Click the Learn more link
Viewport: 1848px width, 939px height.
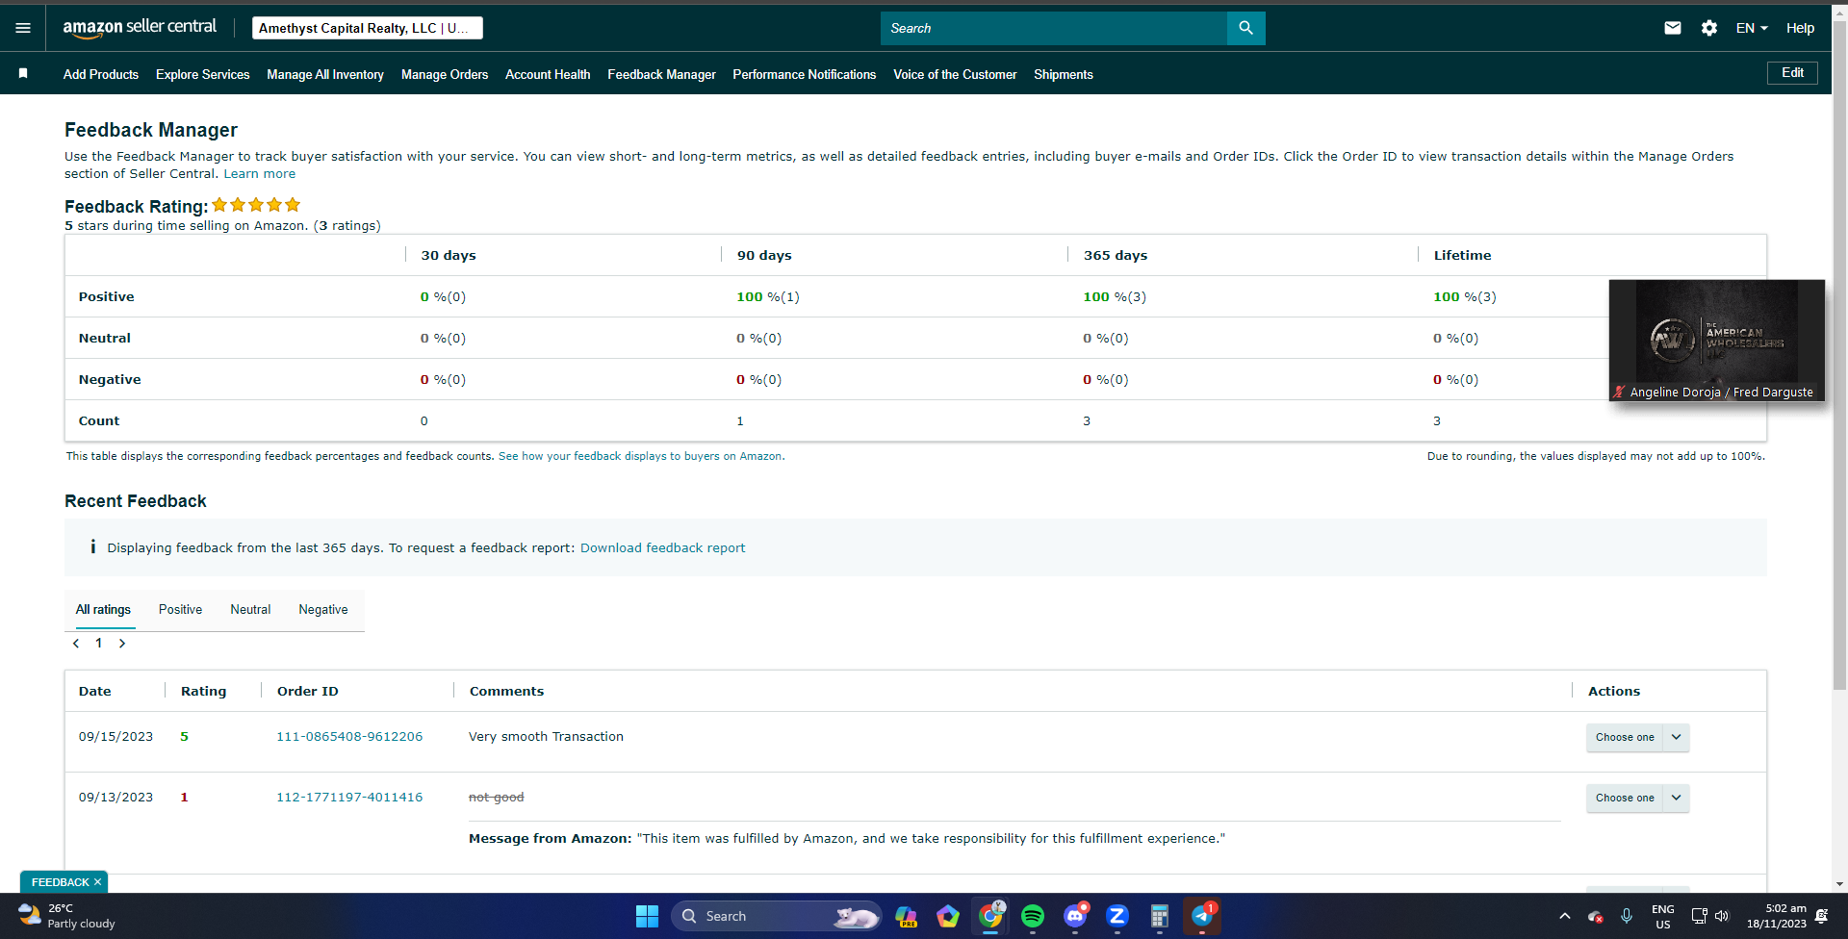[x=260, y=174]
